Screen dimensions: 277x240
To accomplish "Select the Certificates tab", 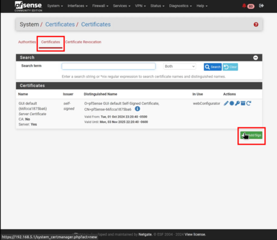I will [51, 42].
